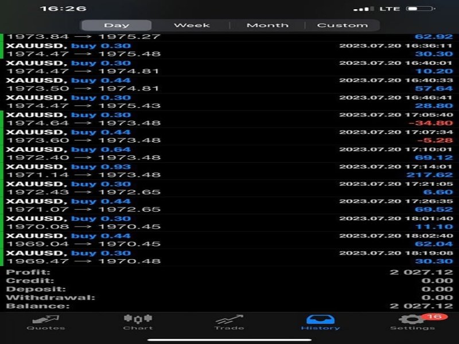Image resolution: width=459 pixels, height=344 pixels.
Task: Open the buy 0.64 trade at 17:10:01
Action: 229,154
